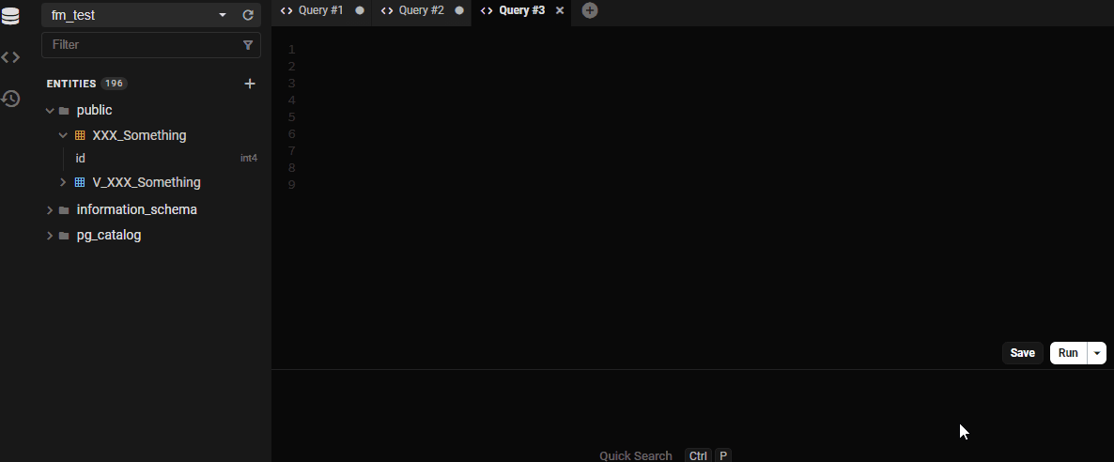
Task: Click the ENTITIES header label
Action: pos(71,84)
